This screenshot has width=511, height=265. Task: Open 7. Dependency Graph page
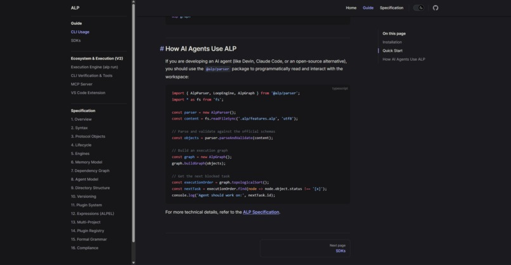[90, 171]
